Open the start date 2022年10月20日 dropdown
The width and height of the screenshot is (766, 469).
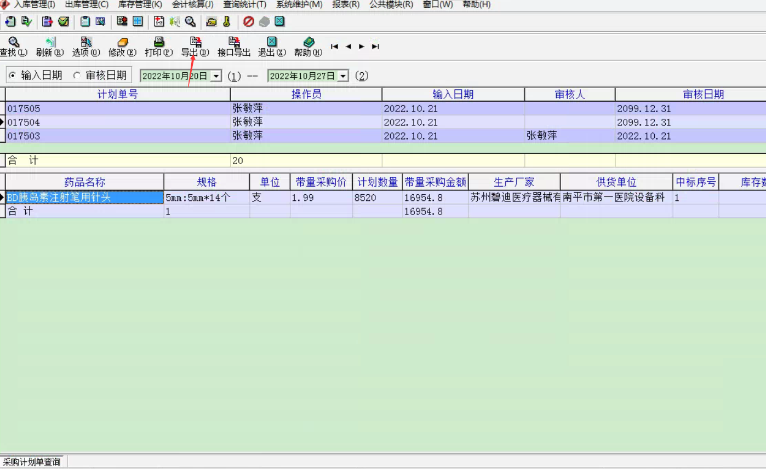(x=216, y=76)
